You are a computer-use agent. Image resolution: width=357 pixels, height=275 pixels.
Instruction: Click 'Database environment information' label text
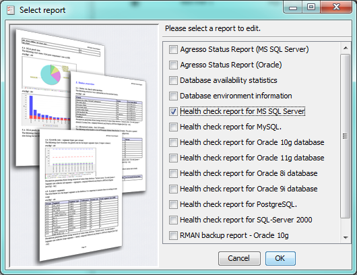coord(236,96)
